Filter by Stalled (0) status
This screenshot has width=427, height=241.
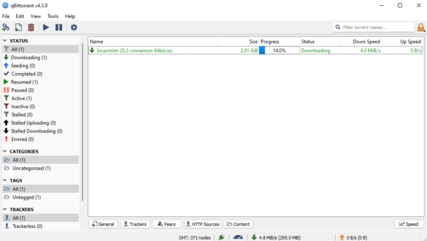[x=40, y=115]
